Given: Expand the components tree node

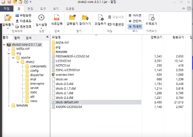Looking at the screenshot, I should pos(22,66).
